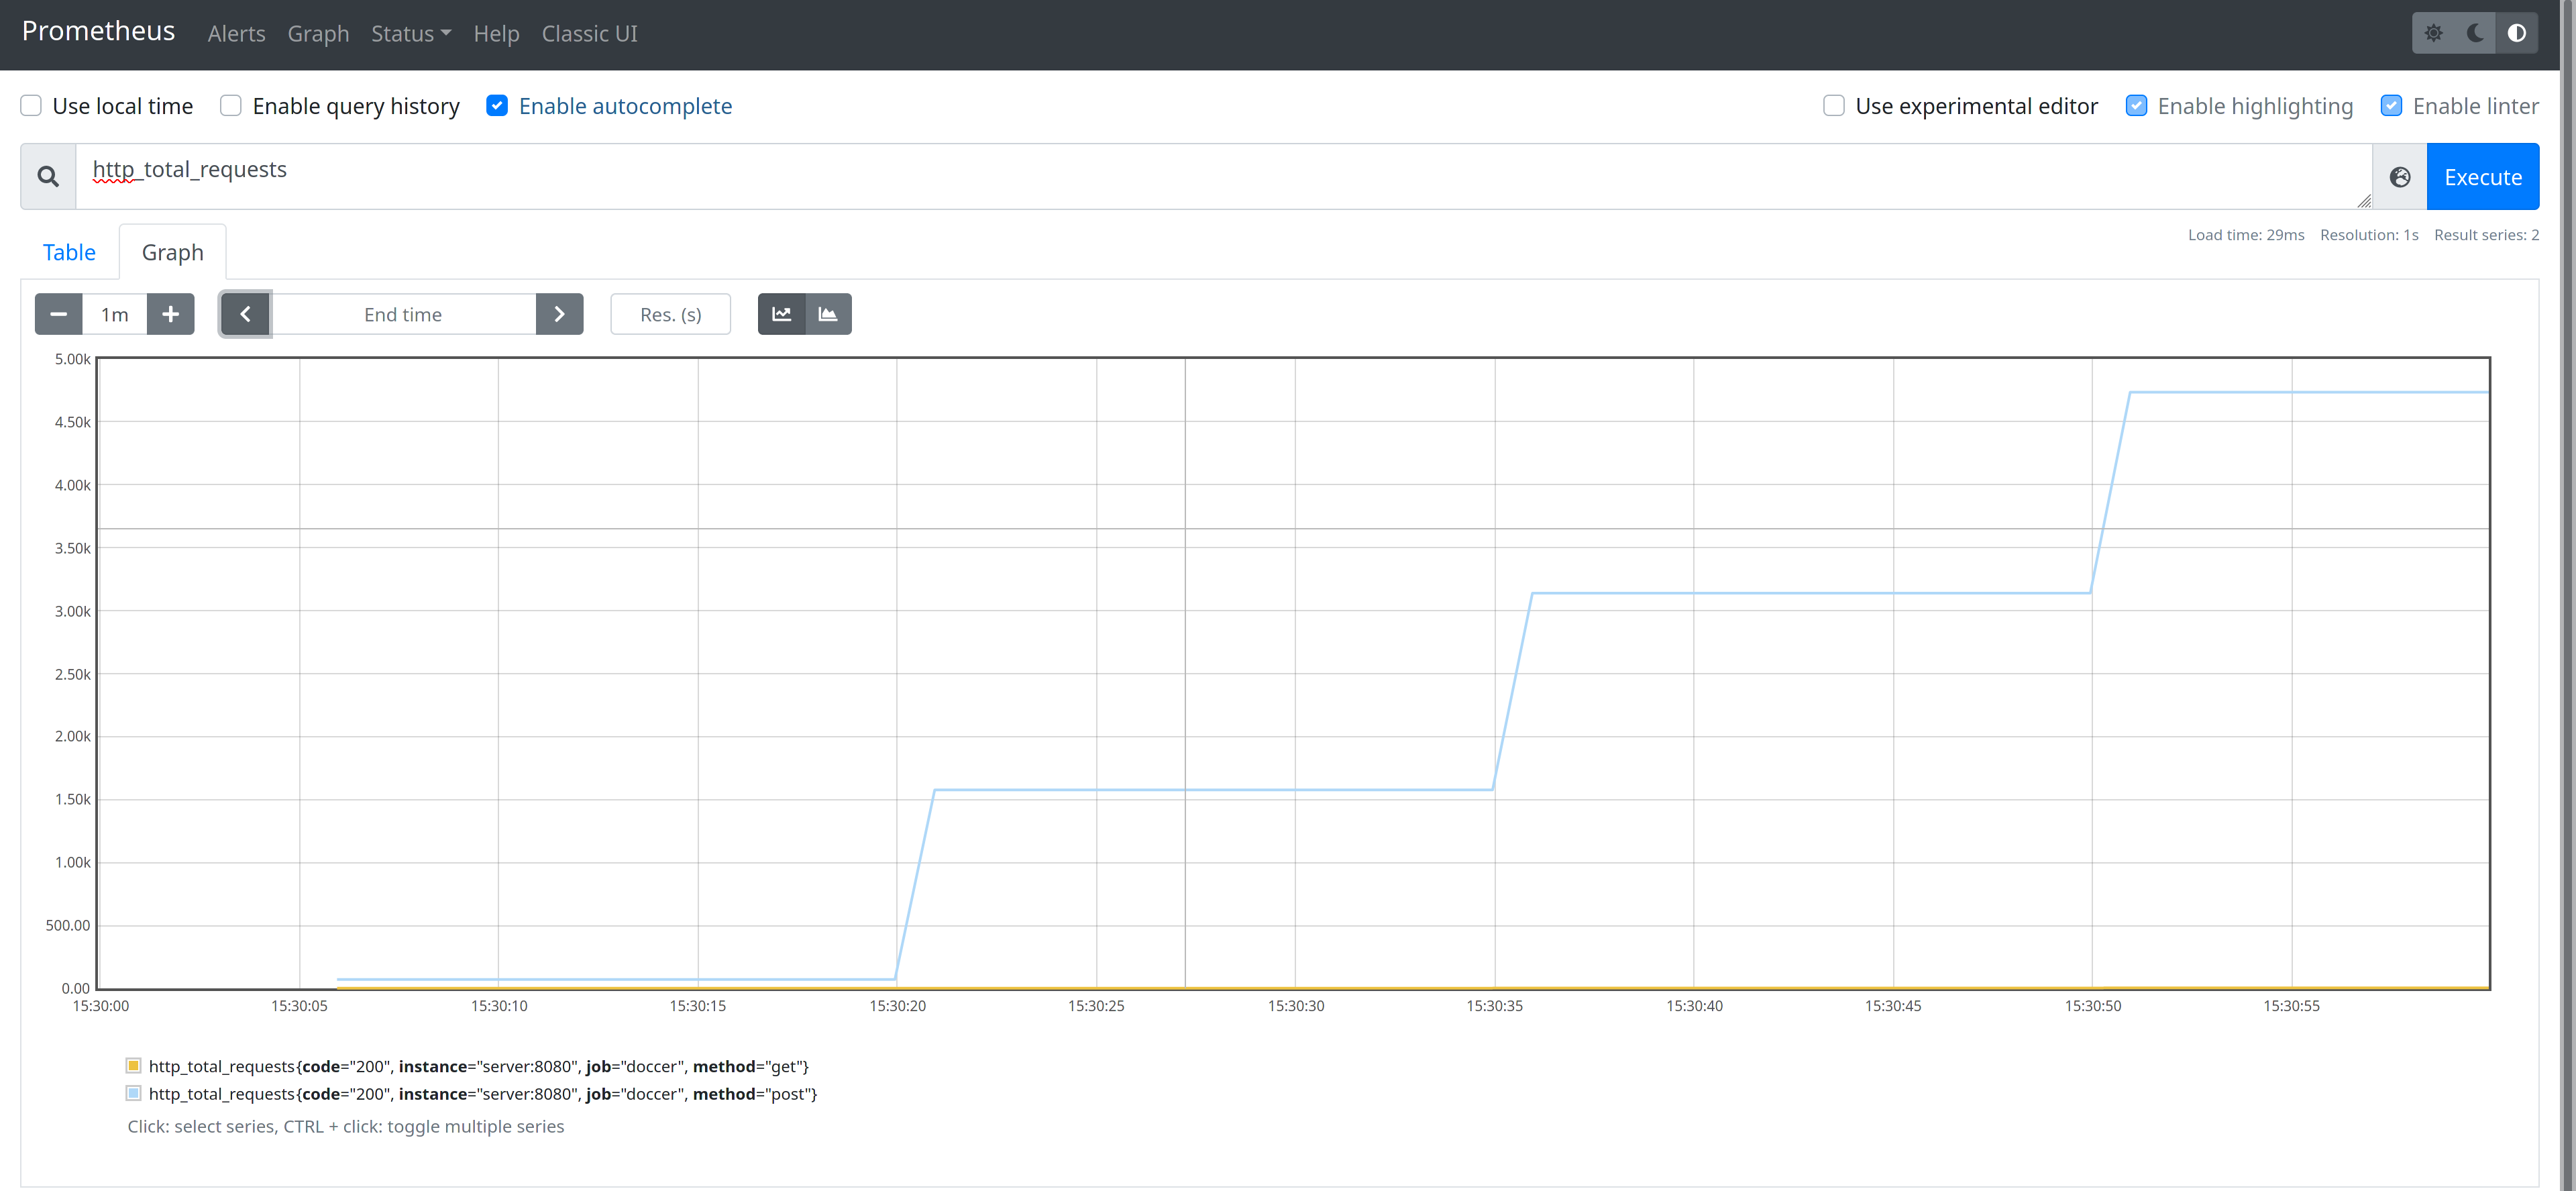Decrease the graph range with minus button

tap(59, 314)
